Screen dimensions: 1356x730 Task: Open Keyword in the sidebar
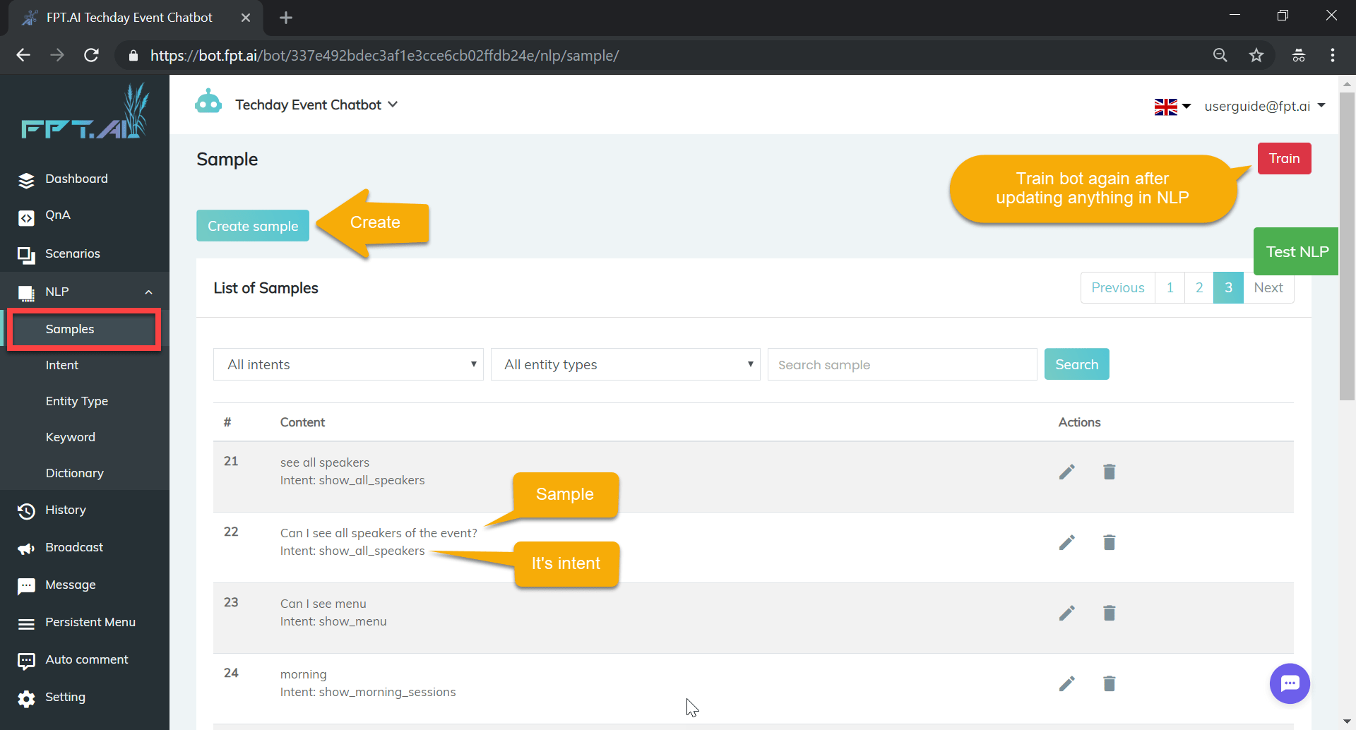click(71, 437)
